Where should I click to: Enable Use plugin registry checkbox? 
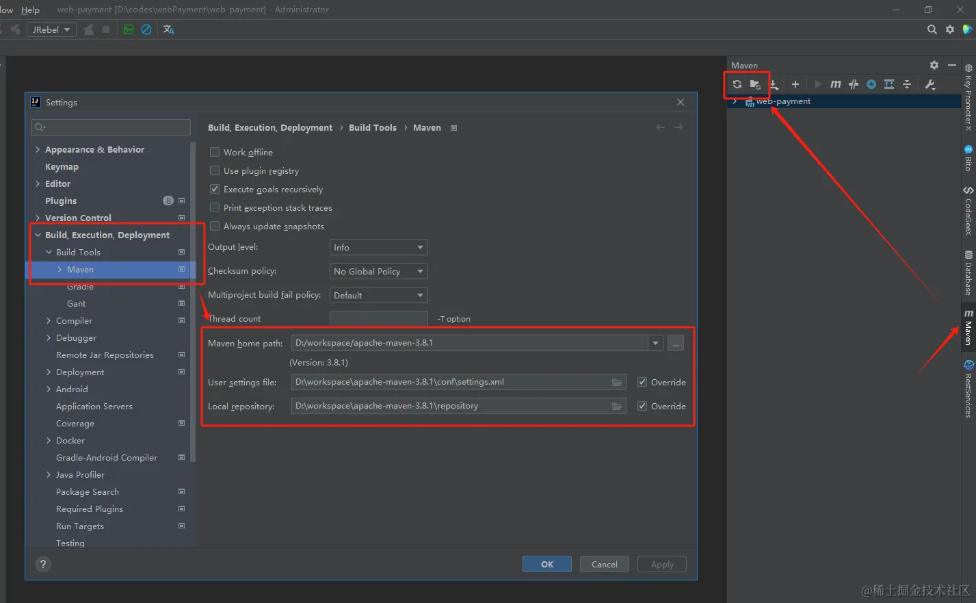pyautogui.click(x=215, y=170)
